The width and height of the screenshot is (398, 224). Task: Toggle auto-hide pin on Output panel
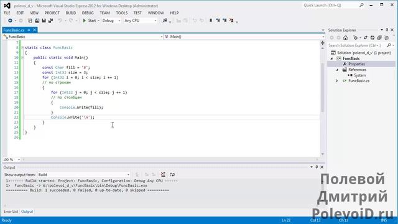[x=317, y=167]
